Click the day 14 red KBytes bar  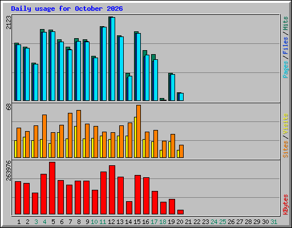129,208
